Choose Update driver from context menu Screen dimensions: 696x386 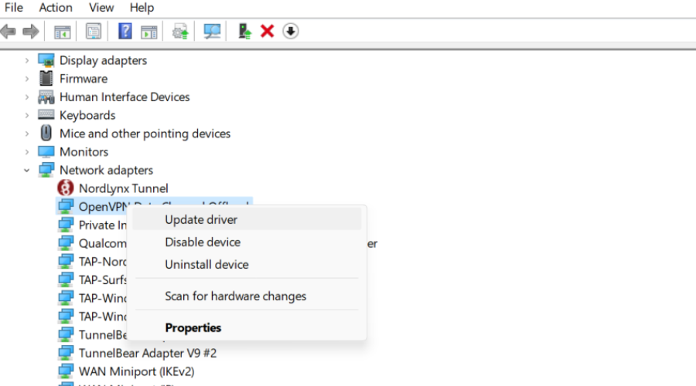pyautogui.click(x=201, y=219)
